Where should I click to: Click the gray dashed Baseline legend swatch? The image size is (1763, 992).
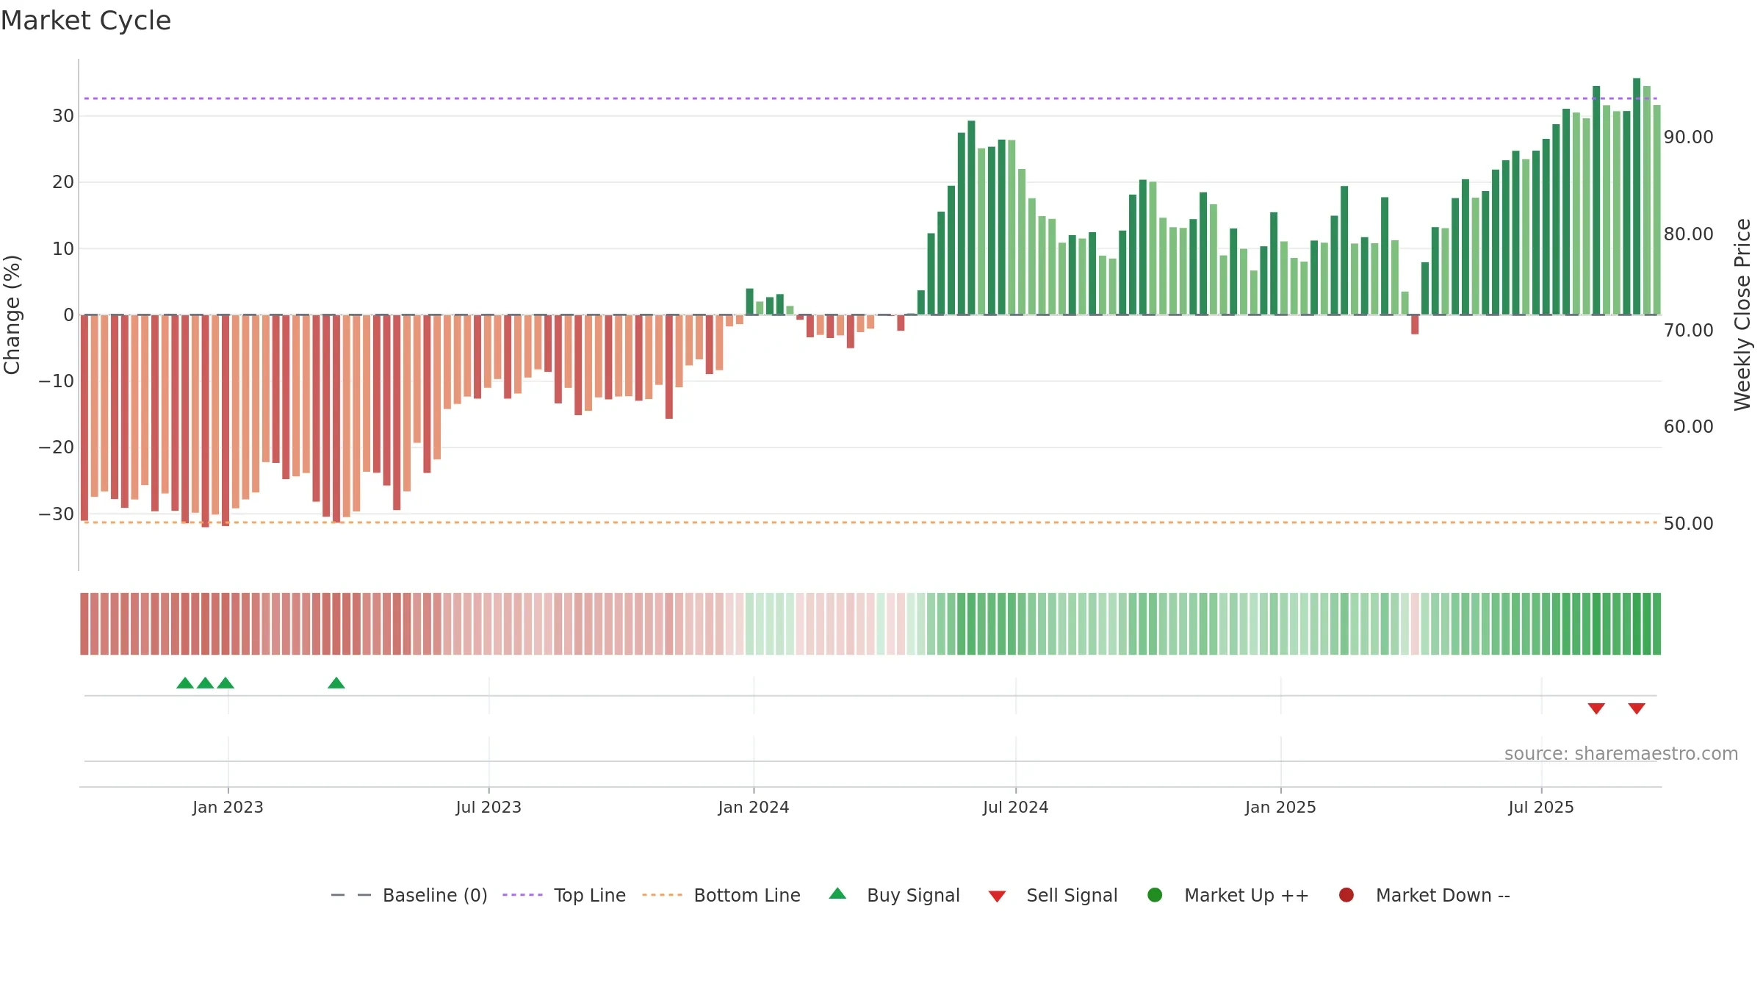(x=351, y=895)
